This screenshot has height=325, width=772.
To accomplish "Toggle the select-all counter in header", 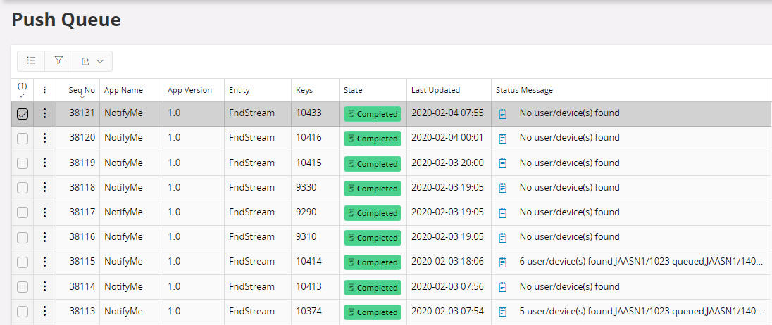I will (x=22, y=90).
